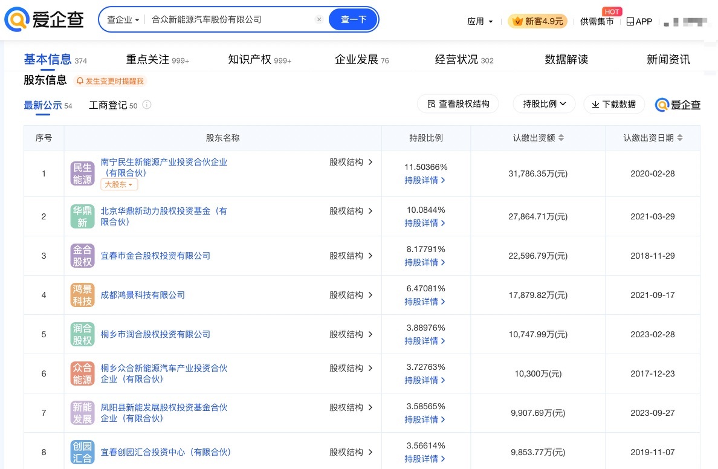Screen dimensions: 718x469
Task: Open 宜春市金合股权投资有限公司 link
Action: (155, 256)
